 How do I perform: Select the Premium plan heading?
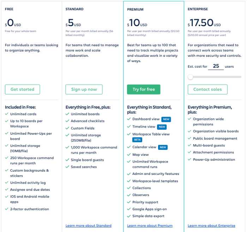pos(135,10)
